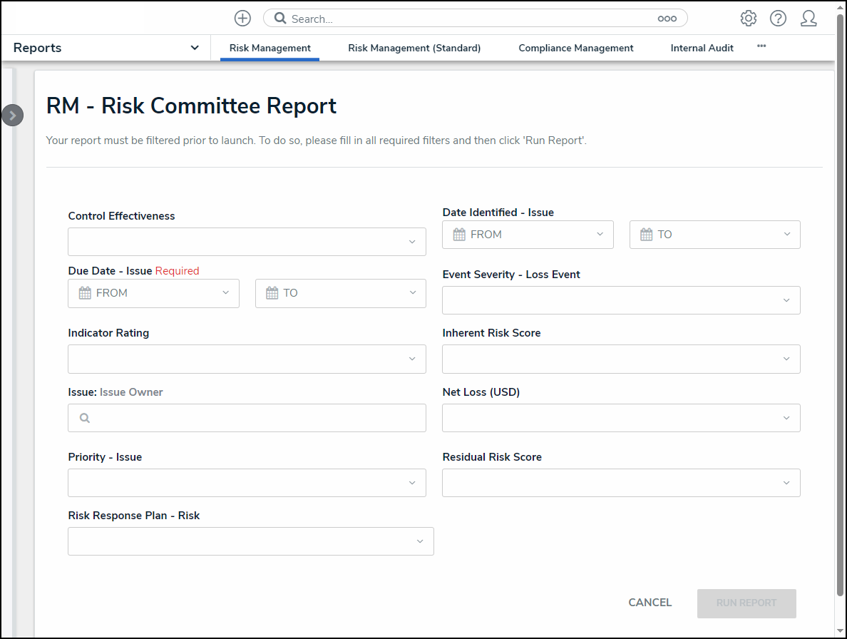847x639 pixels.
Task: Open the user profile icon
Action: tap(808, 19)
